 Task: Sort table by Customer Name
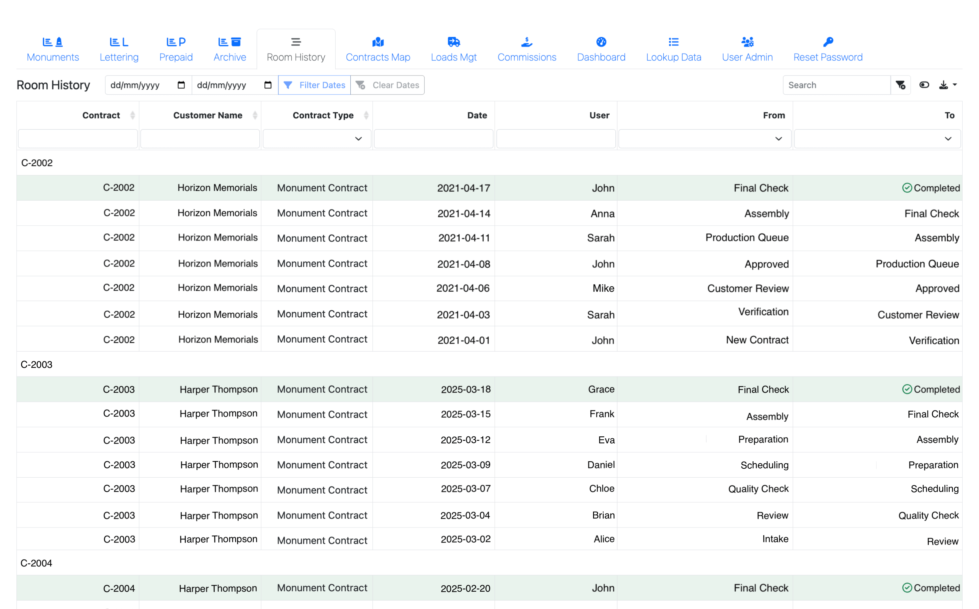pos(255,115)
